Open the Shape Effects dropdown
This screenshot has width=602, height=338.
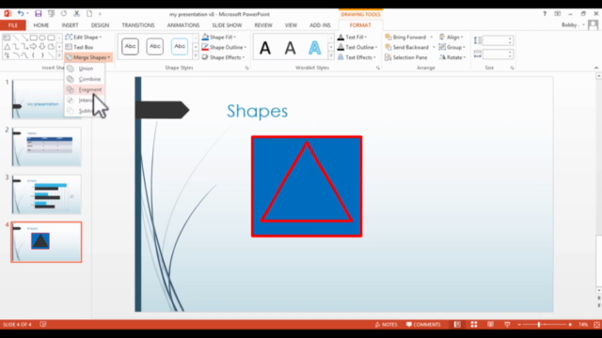point(224,57)
